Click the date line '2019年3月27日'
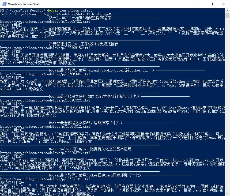Screen dimensions: 230x196 (12, 78)
